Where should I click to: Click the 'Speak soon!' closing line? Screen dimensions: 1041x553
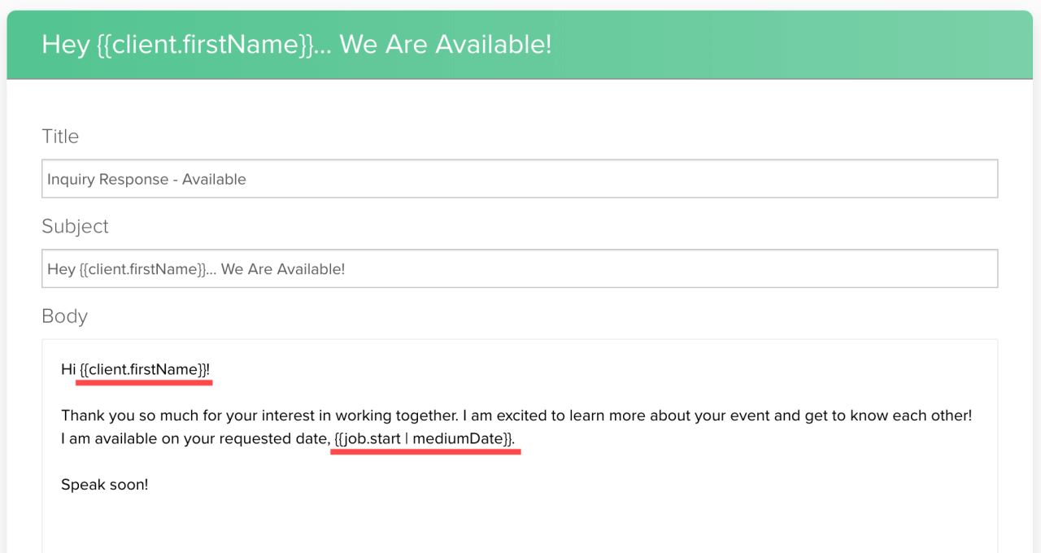click(105, 484)
